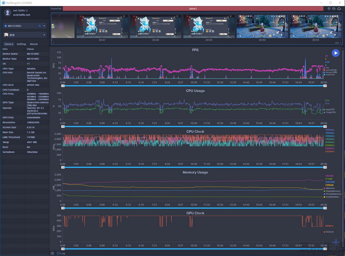Click the user avatar icon
The image size is (345, 256).
point(7,12)
